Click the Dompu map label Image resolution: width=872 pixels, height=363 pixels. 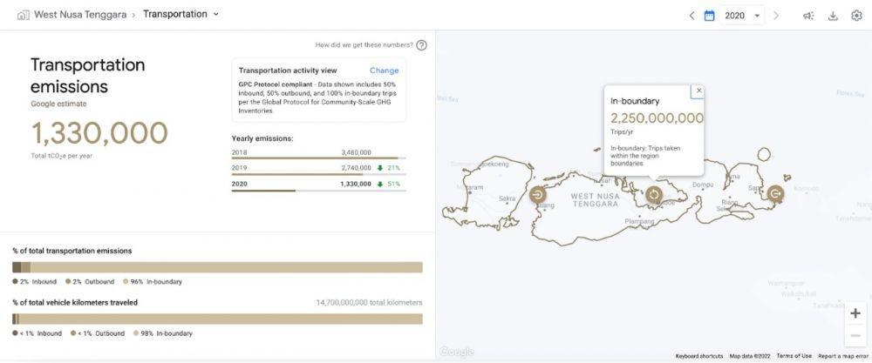pos(702,185)
